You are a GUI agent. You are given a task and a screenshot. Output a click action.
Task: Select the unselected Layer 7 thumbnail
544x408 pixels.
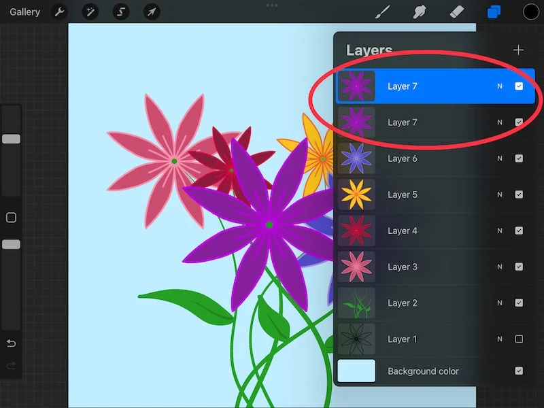pos(356,122)
